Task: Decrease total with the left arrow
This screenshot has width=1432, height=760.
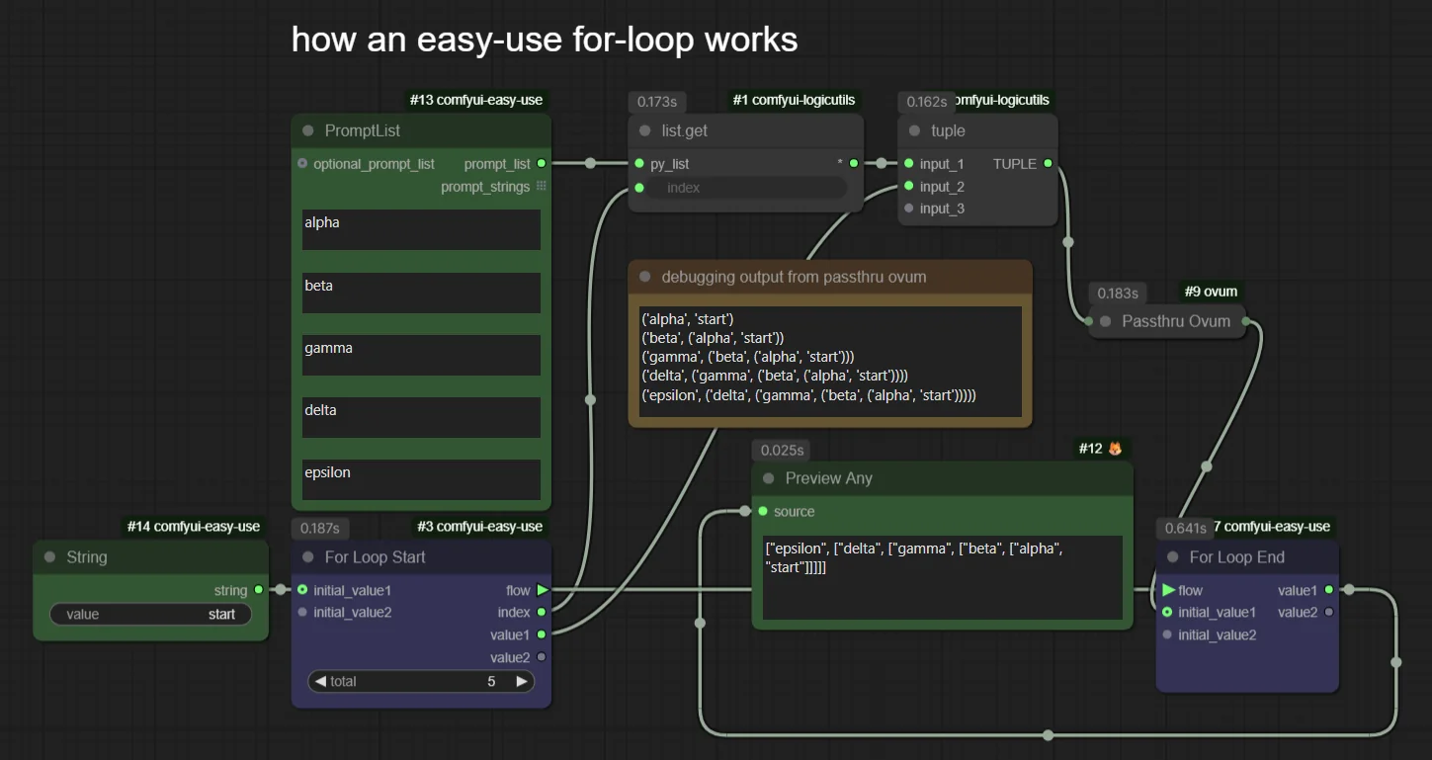Action: 319,681
